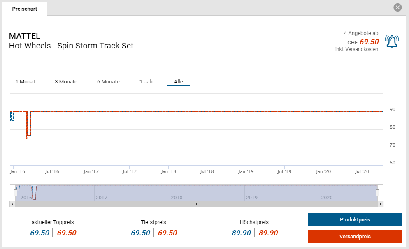Screen dimensions: 409x249
Task: Click the Hot Wheels Spin Storm Track Set title
Action: [x=71, y=46]
